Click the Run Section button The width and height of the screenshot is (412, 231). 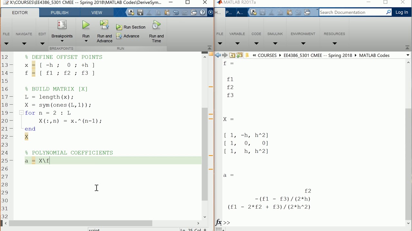[131, 27]
